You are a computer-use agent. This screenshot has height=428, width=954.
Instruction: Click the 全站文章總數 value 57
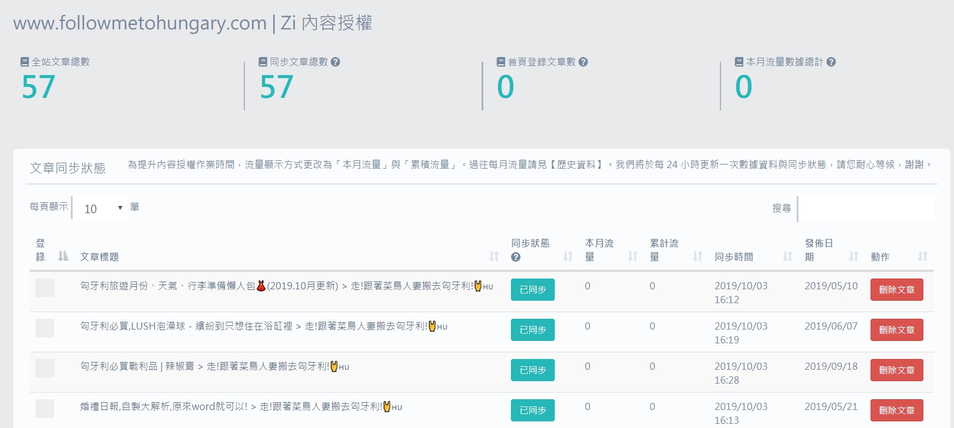pos(38,87)
